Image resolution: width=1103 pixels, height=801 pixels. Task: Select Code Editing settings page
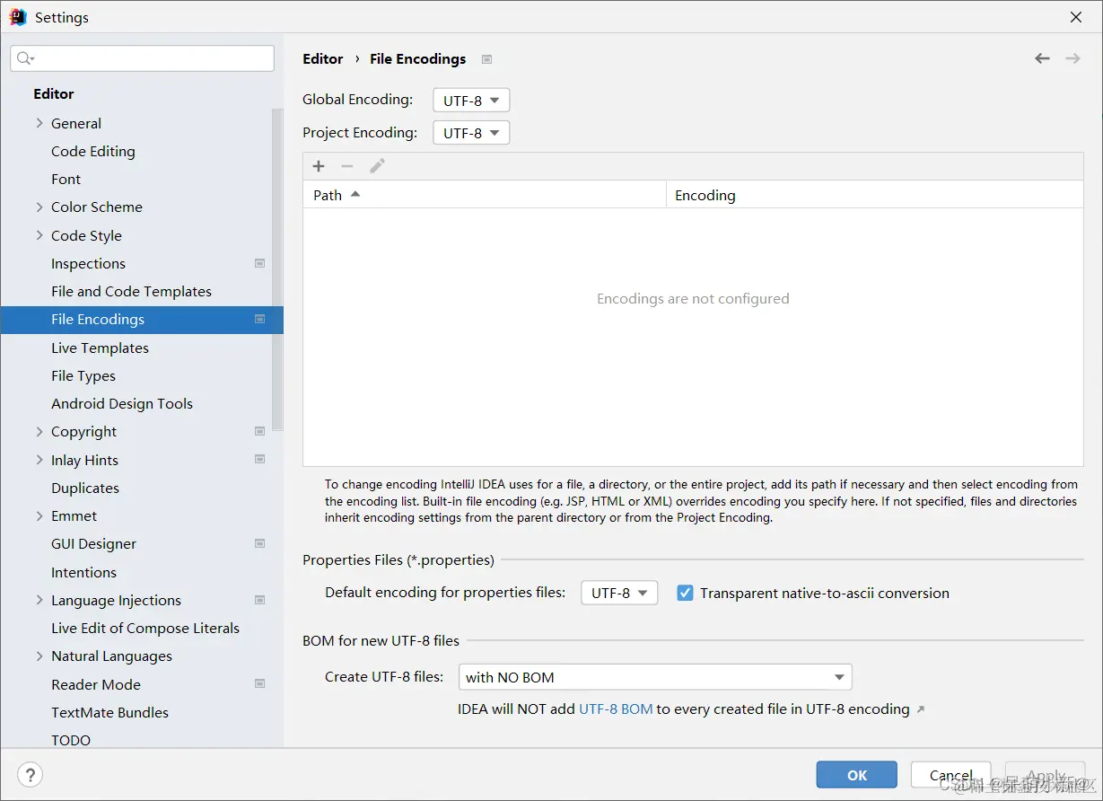pos(93,151)
